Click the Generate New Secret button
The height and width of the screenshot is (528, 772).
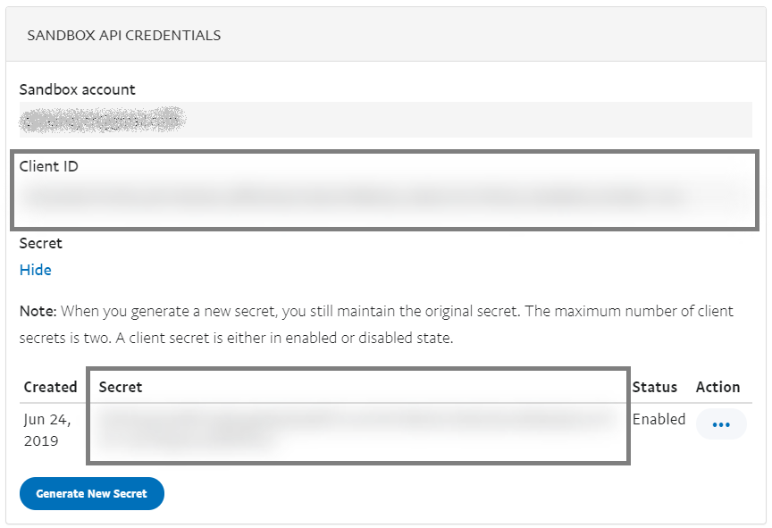click(x=91, y=493)
